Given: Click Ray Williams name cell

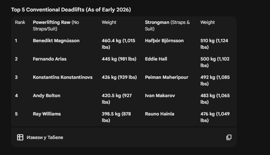Looking at the screenshot, I should pos(47,114).
